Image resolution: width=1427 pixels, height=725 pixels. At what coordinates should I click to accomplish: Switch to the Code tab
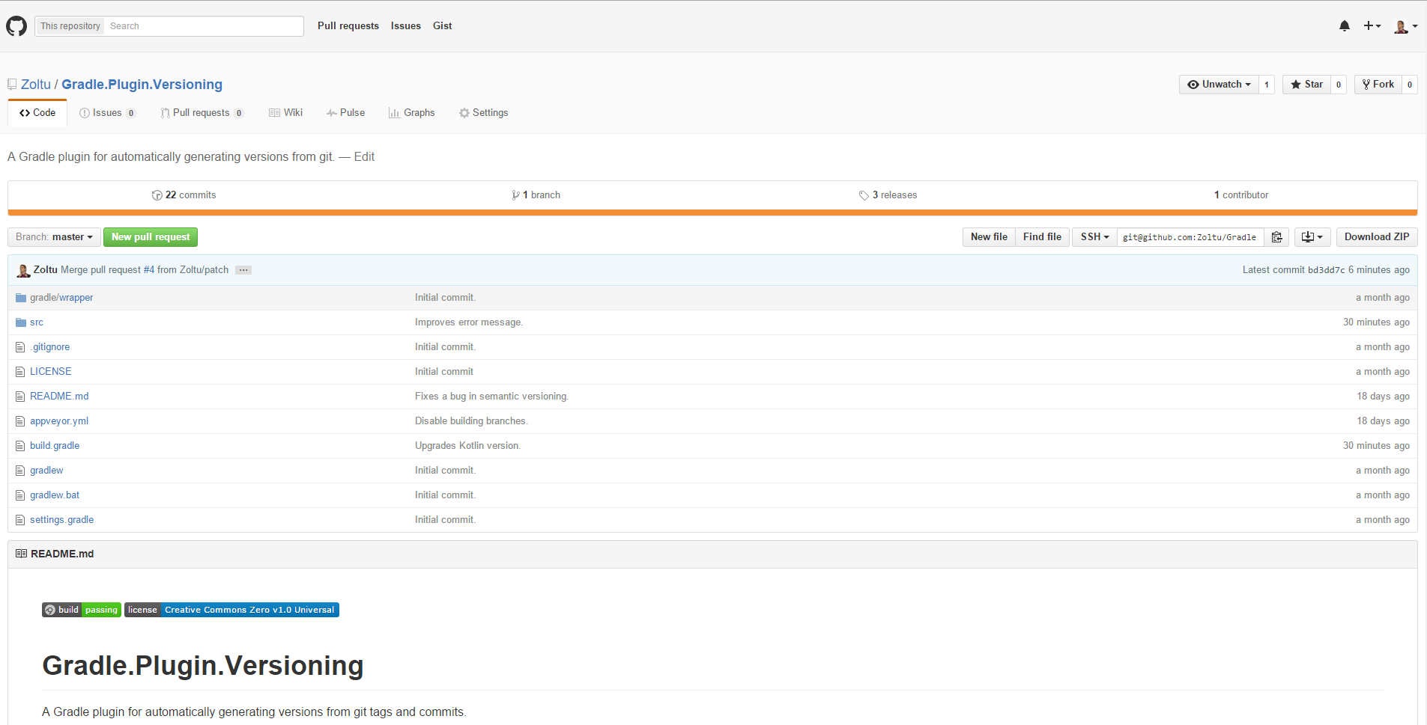(x=37, y=113)
